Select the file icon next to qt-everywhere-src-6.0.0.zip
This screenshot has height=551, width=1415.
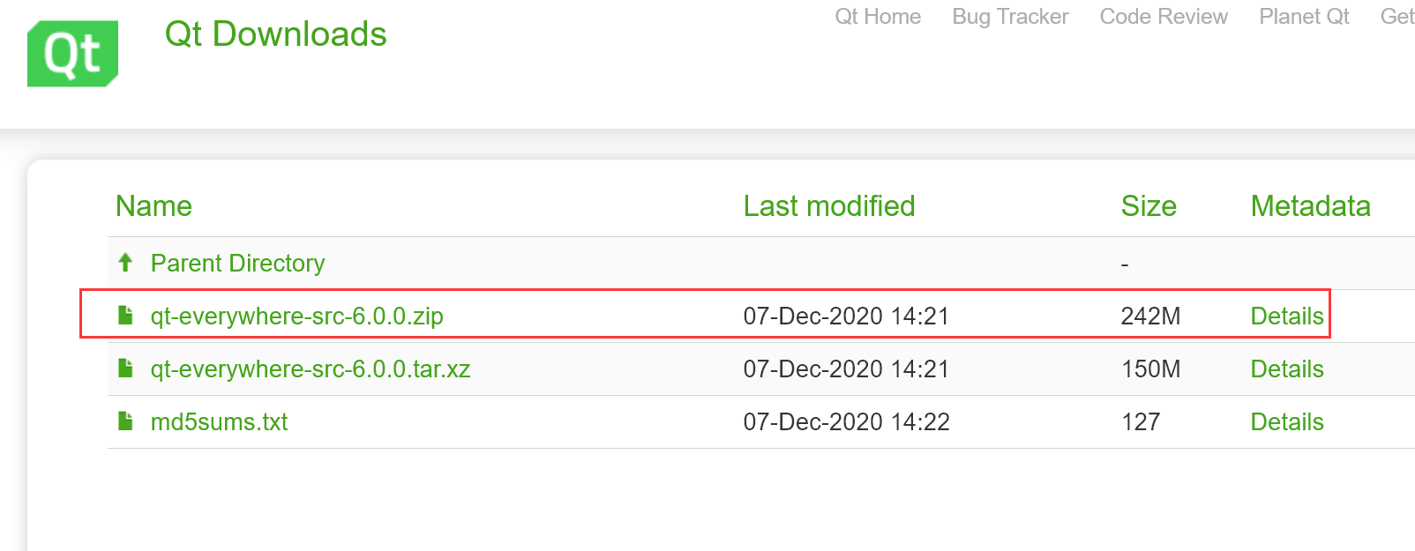124,315
